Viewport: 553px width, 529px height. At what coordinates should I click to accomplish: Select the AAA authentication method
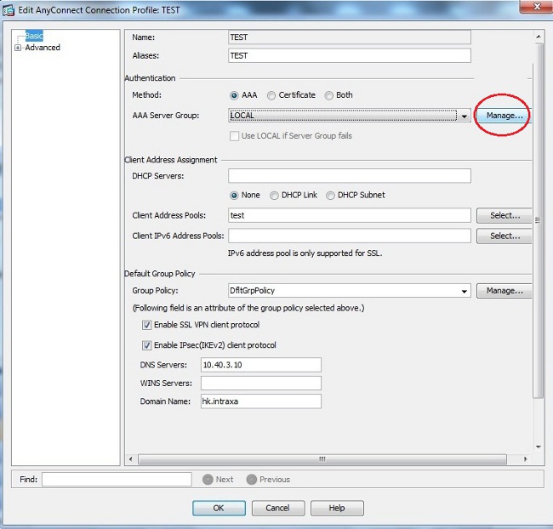tap(234, 95)
